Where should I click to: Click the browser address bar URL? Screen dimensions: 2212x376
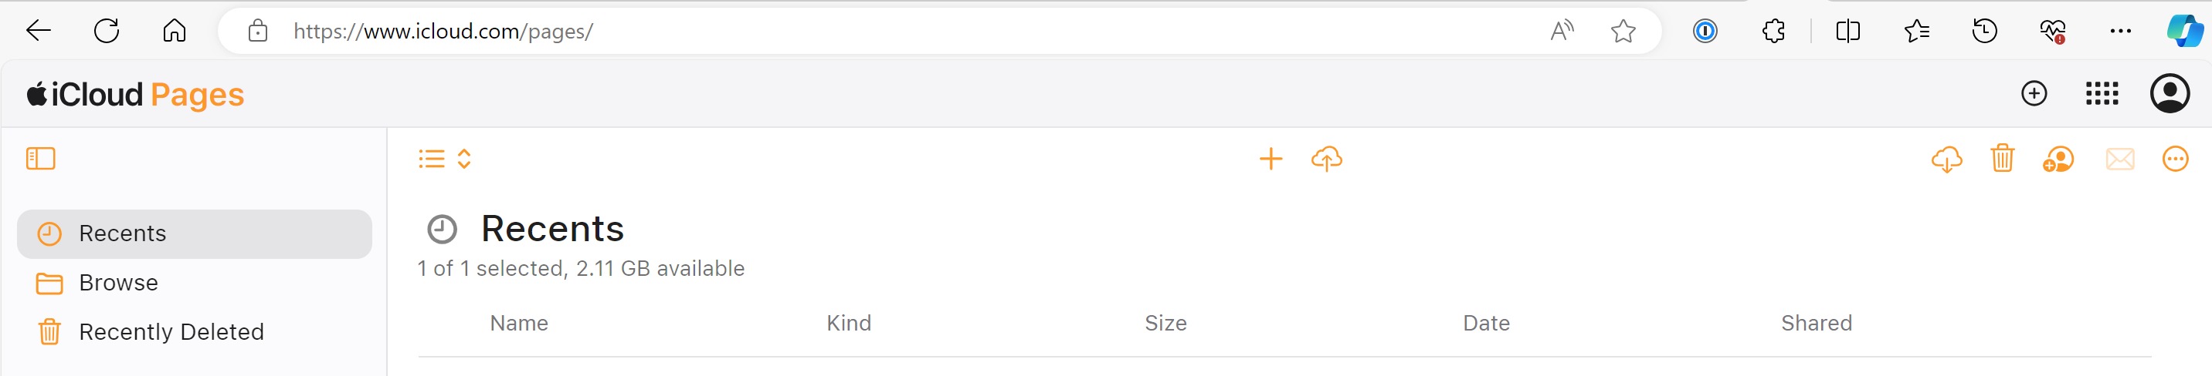pos(773,32)
